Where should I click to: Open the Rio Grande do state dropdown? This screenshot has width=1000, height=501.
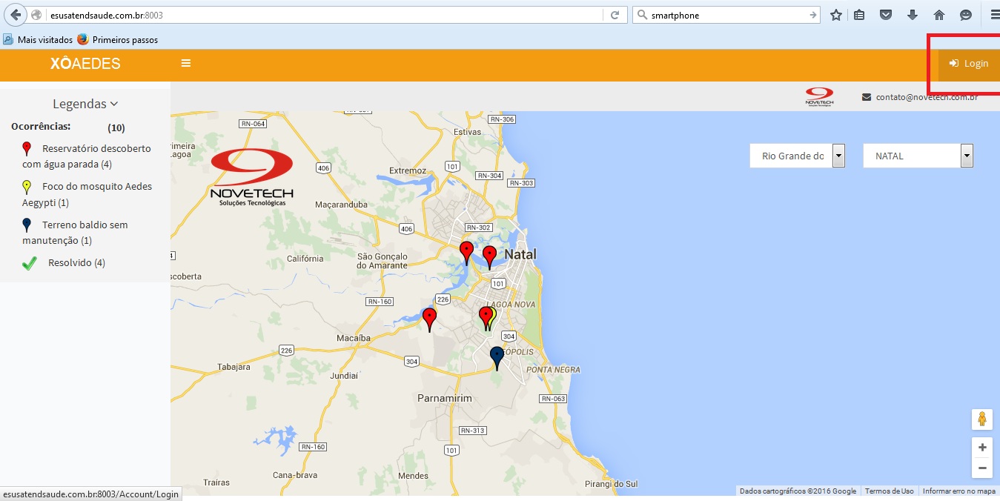pos(798,156)
